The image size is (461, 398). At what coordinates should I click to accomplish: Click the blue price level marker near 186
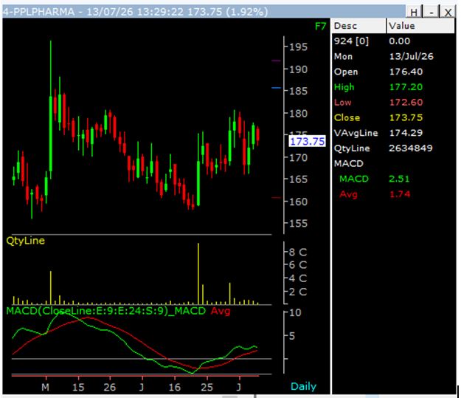[x=276, y=88]
